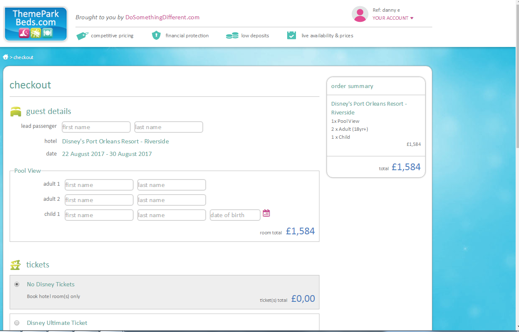Image resolution: width=519 pixels, height=332 pixels.
Task: Click the financial protection shield icon
Action: (x=156, y=35)
